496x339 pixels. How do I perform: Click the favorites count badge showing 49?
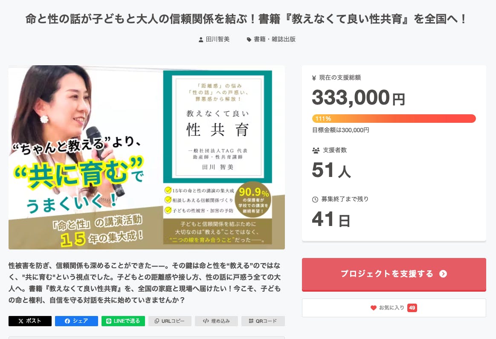(x=412, y=308)
